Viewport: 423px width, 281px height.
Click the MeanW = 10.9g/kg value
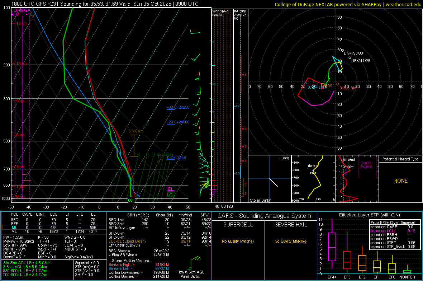tap(19, 242)
